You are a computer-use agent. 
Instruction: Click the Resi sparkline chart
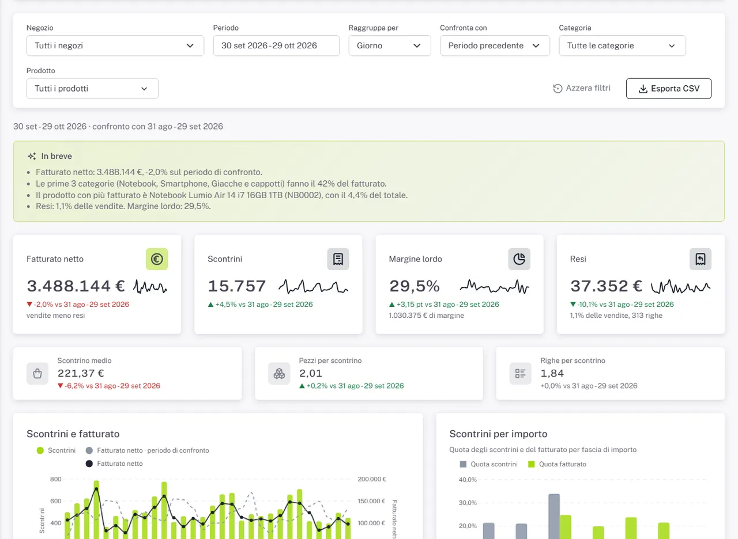click(681, 286)
